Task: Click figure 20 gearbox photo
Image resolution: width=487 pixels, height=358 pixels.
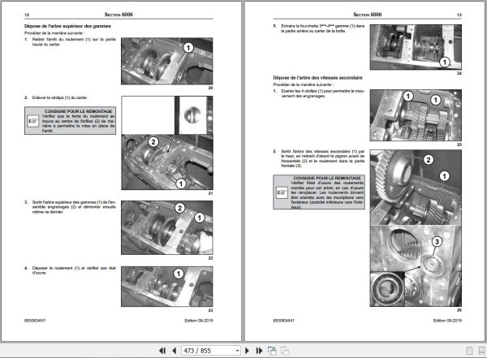Action: tap(167, 61)
